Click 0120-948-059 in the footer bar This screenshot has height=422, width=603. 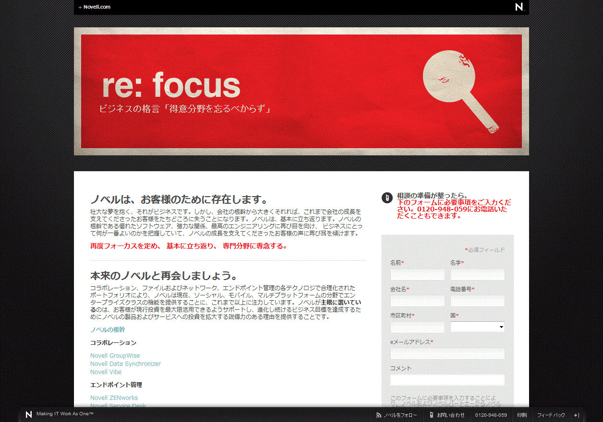pos(491,415)
